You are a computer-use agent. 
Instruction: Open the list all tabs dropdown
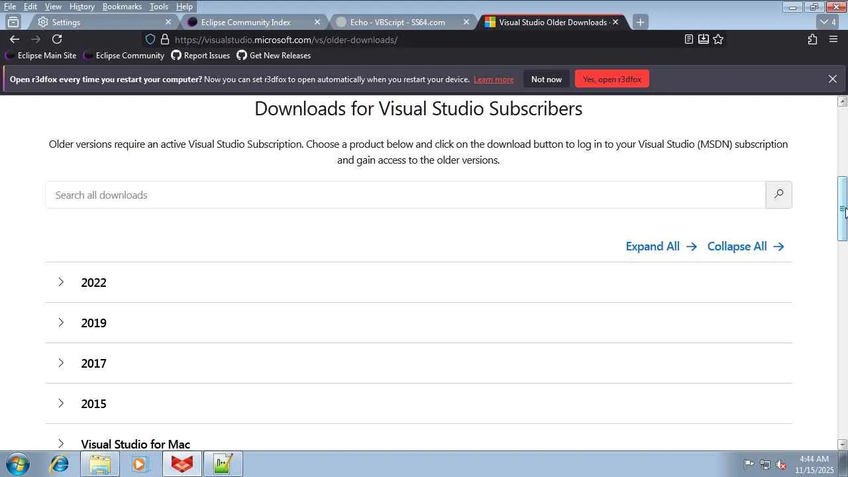[827, 22]
